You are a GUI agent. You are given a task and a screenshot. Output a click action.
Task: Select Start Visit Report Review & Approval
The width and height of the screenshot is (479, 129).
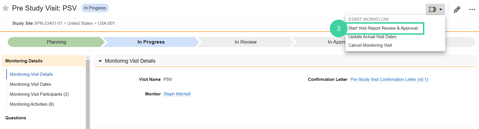(383, 28)
